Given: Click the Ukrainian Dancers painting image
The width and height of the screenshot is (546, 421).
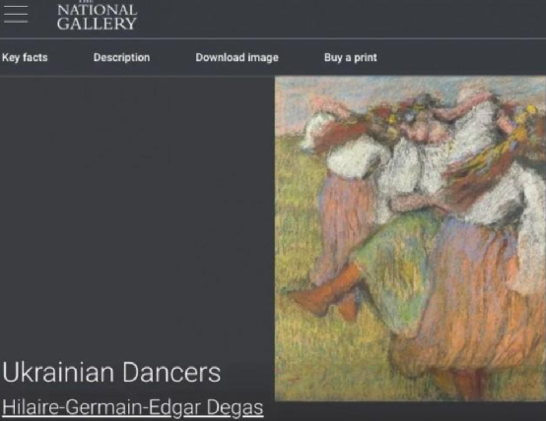Looking at the screenshot, I should pos(410,238).
